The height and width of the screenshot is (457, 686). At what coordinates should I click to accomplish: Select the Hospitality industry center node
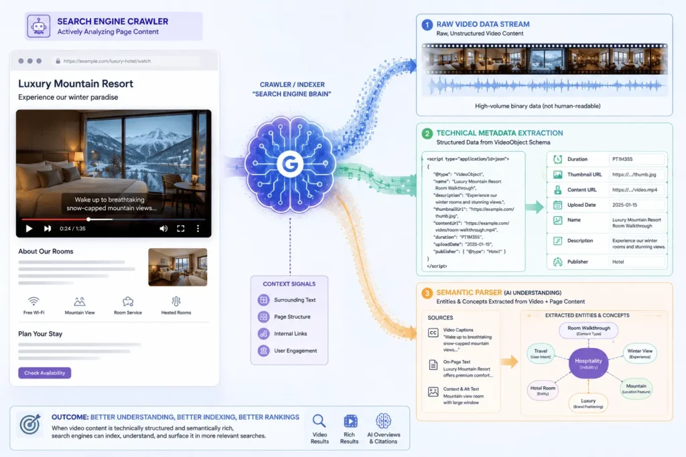click(x=588, y=363)
